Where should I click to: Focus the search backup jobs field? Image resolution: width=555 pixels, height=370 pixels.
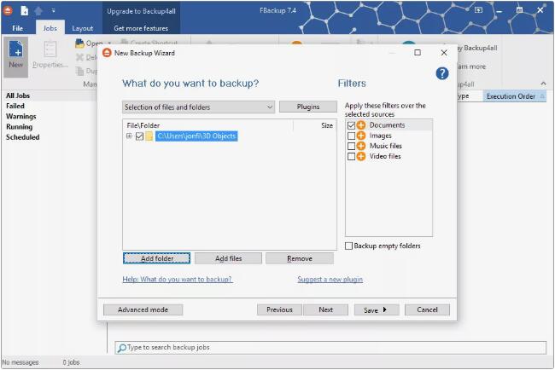[x=330, y=348]
